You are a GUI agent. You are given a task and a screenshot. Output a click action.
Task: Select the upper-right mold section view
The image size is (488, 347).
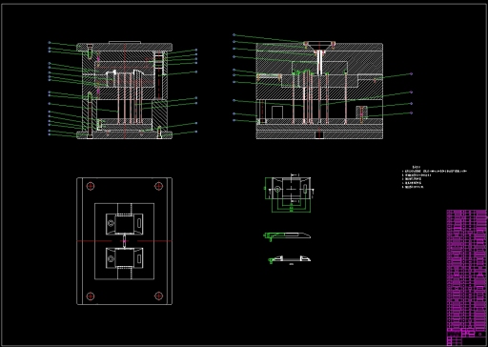(319, 91)
